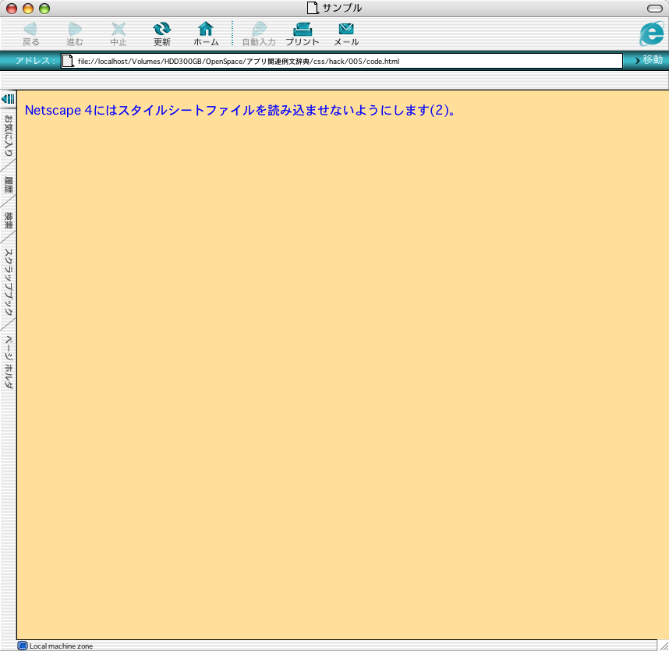Click the Internet Explorer logo
The height and width of the screenshot is (651, 669).
(652, 34)
